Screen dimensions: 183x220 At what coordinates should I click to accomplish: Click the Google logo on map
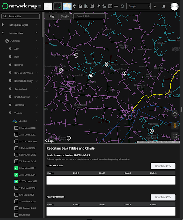click(x=50, y=141)
